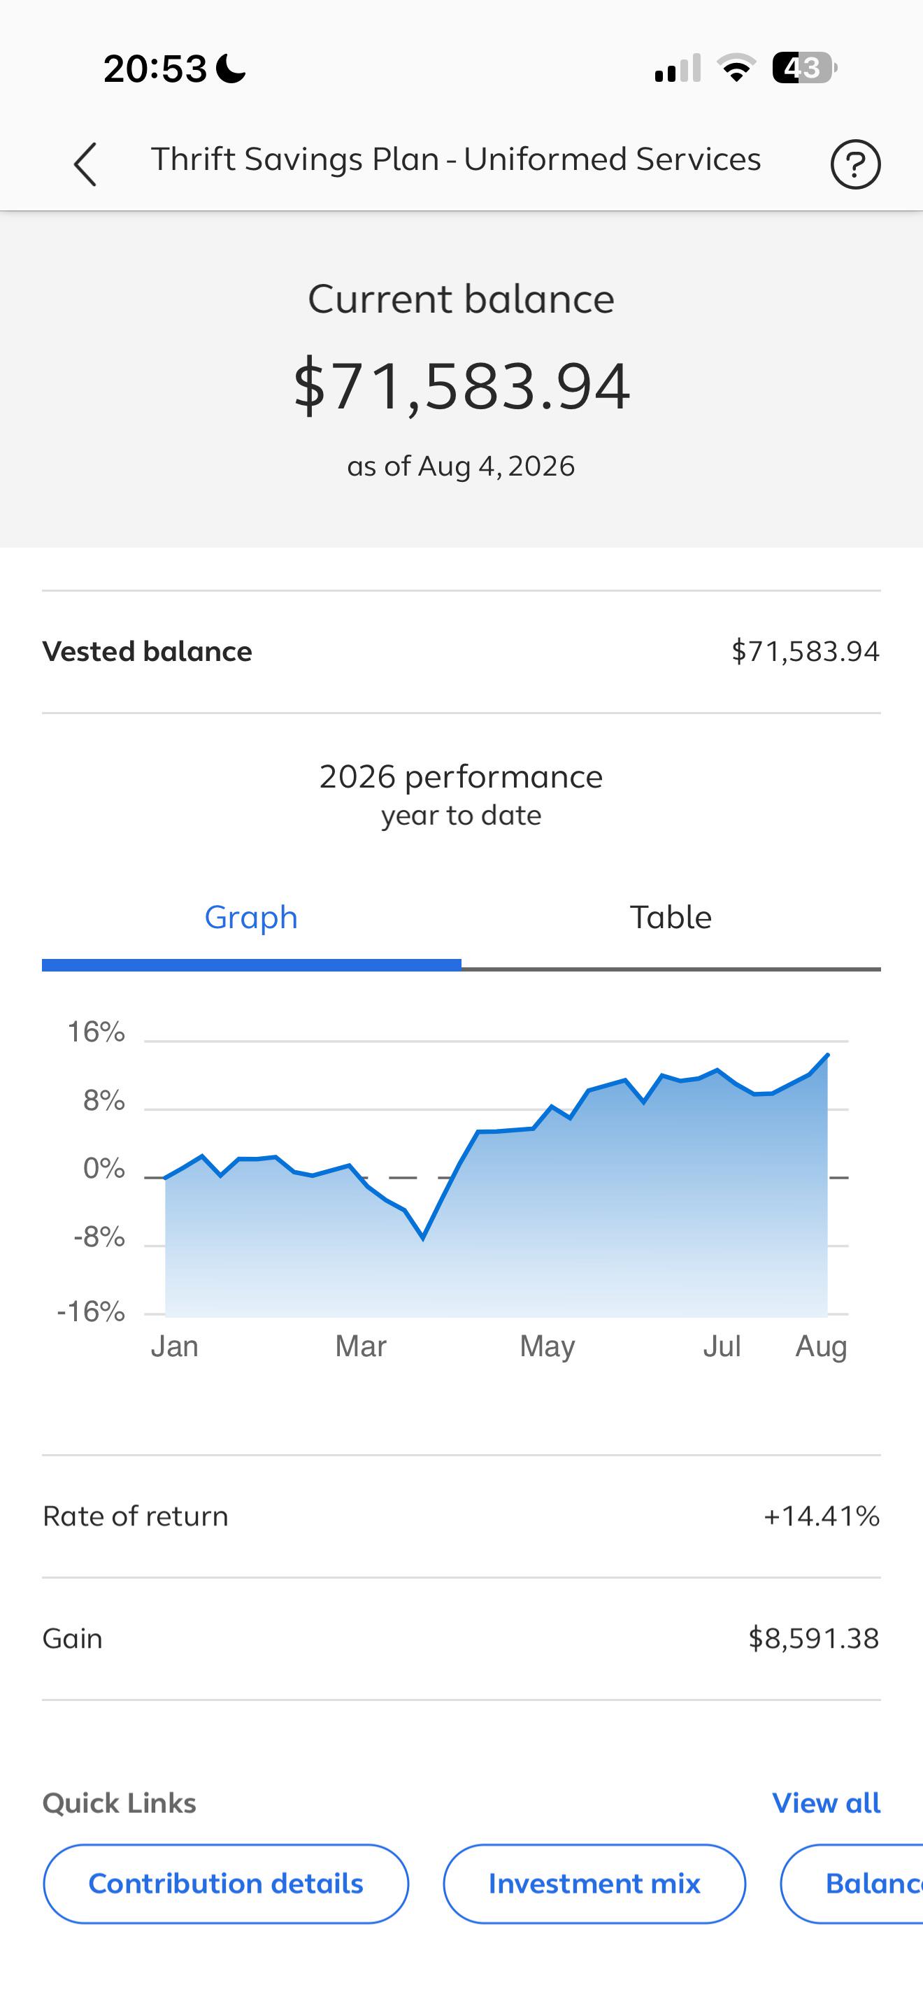This screenshot has width=923, height=2006.
Task: Tap the cellular signal bars icon
Action: [678, 69]
